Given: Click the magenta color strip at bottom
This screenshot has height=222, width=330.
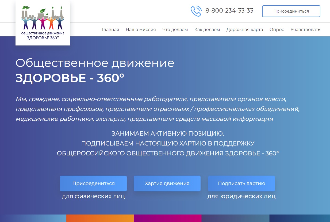Looking at the screenshot, I should (167, 218).
